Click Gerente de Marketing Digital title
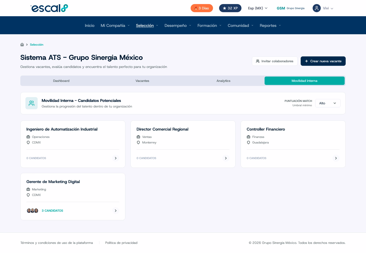Viewport: 366px width, 253px height. tap(53, 182)
